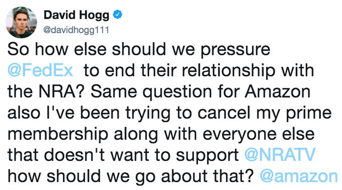This screenshot has width=342, height=190.
Task: Open the @FedEx mention link
Action: [x=40, y=70]
